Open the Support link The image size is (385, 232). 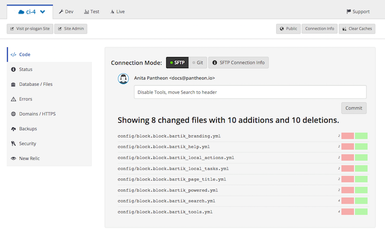point(358,12)
